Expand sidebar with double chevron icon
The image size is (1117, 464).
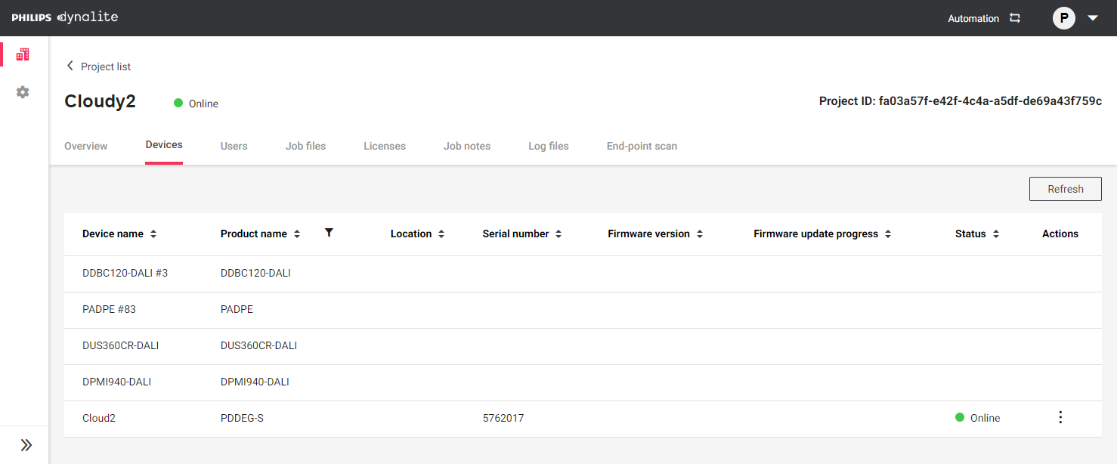point(26,445)
